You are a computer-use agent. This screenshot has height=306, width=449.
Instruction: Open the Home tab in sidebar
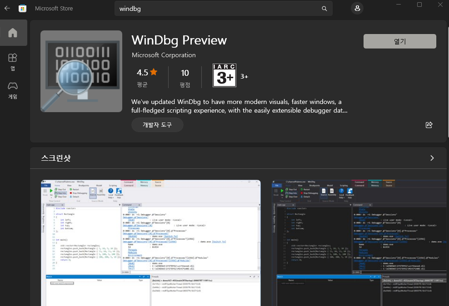(x=13, y=33)
